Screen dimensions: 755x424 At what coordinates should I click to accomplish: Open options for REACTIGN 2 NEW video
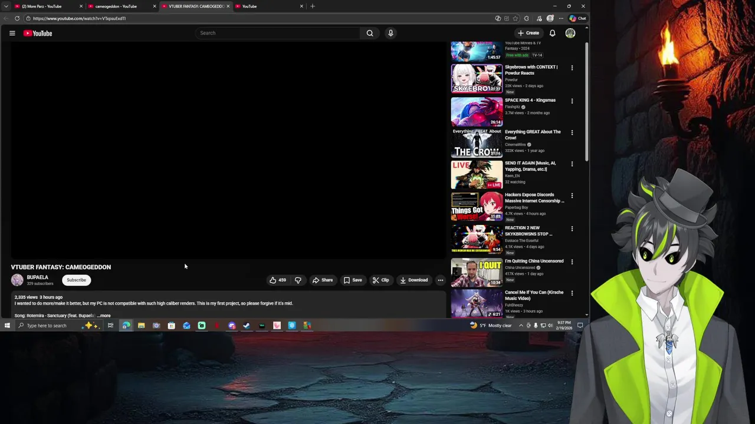click(x=572, y=228)
